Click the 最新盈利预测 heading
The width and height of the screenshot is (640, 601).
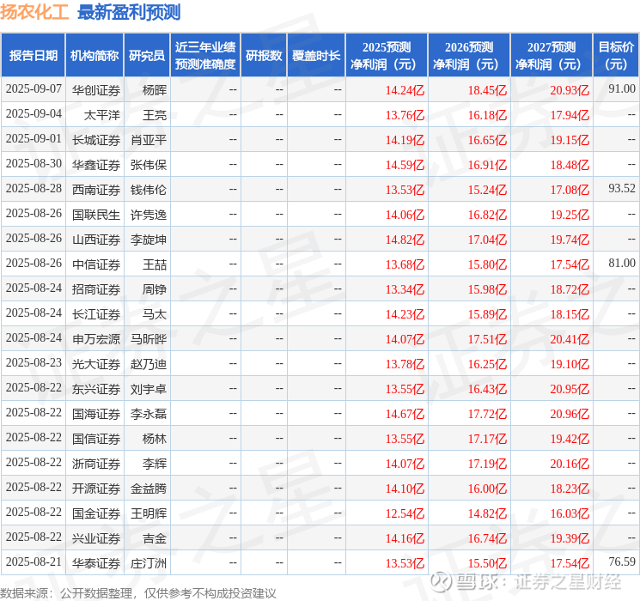coord(129,12)
